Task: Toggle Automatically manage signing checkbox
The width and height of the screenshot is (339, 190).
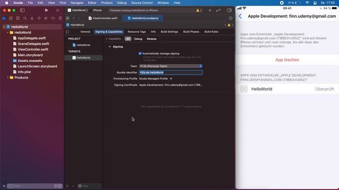Action: click(140, 53)
